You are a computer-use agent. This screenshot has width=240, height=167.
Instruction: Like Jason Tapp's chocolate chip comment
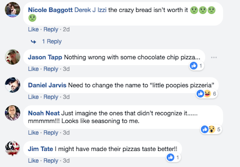pos(33,69)
